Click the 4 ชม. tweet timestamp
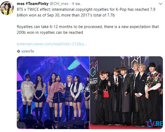This screenshot has width=165, height=132. pos(76,4)
